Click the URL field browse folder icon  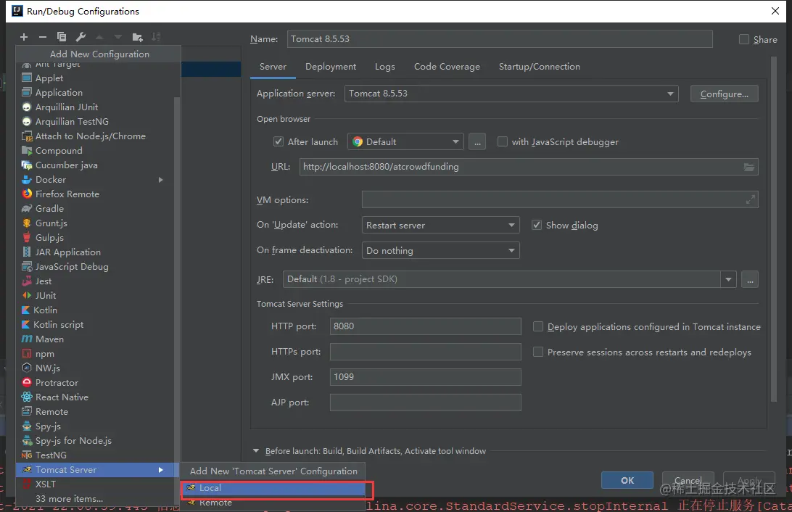coord(749,167)
